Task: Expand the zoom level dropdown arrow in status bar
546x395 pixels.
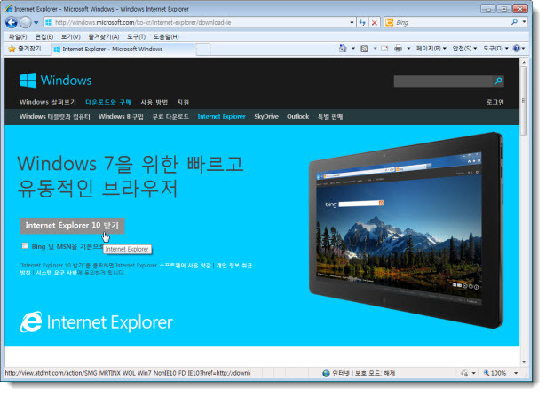Action: pos(516,373)
